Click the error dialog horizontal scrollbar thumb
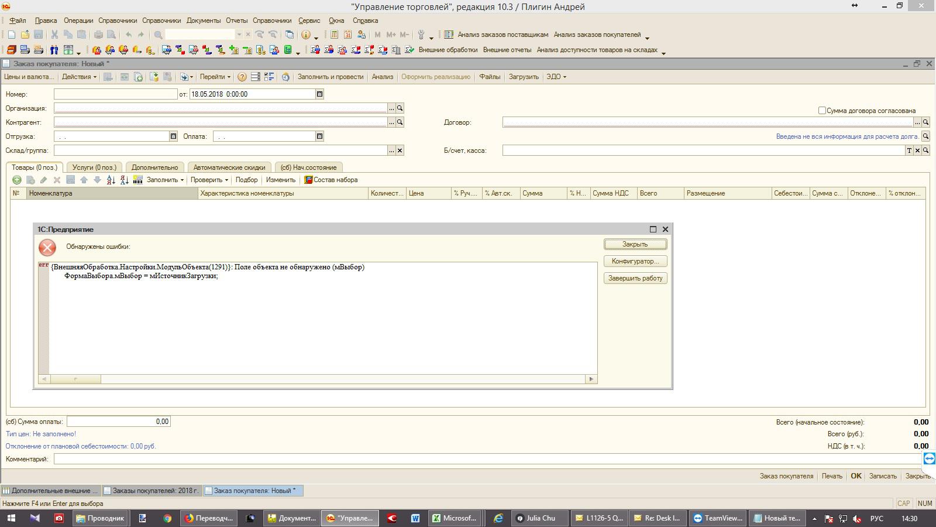 coord(75,379)
